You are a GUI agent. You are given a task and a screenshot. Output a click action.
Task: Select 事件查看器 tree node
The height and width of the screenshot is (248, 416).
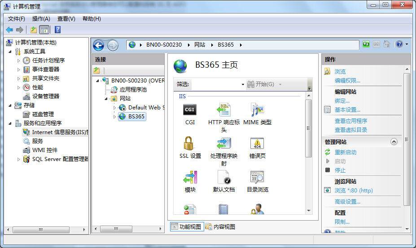(46, 69)
